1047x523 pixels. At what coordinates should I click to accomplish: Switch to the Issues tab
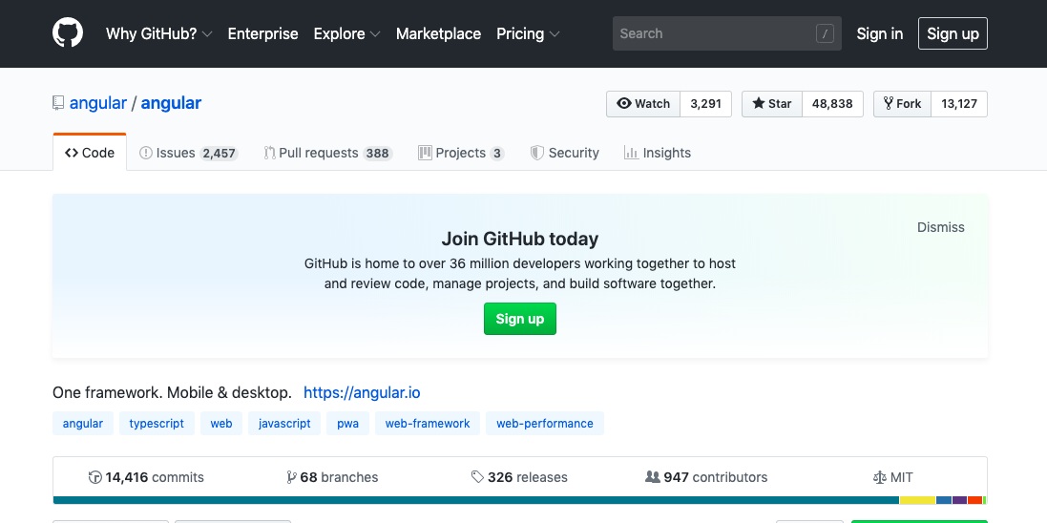tap(188, 153)
